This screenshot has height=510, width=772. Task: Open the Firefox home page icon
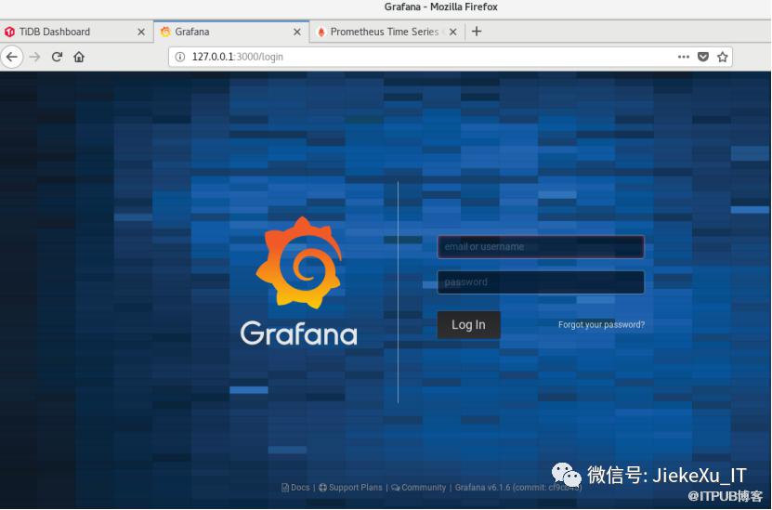pos(79,57)
